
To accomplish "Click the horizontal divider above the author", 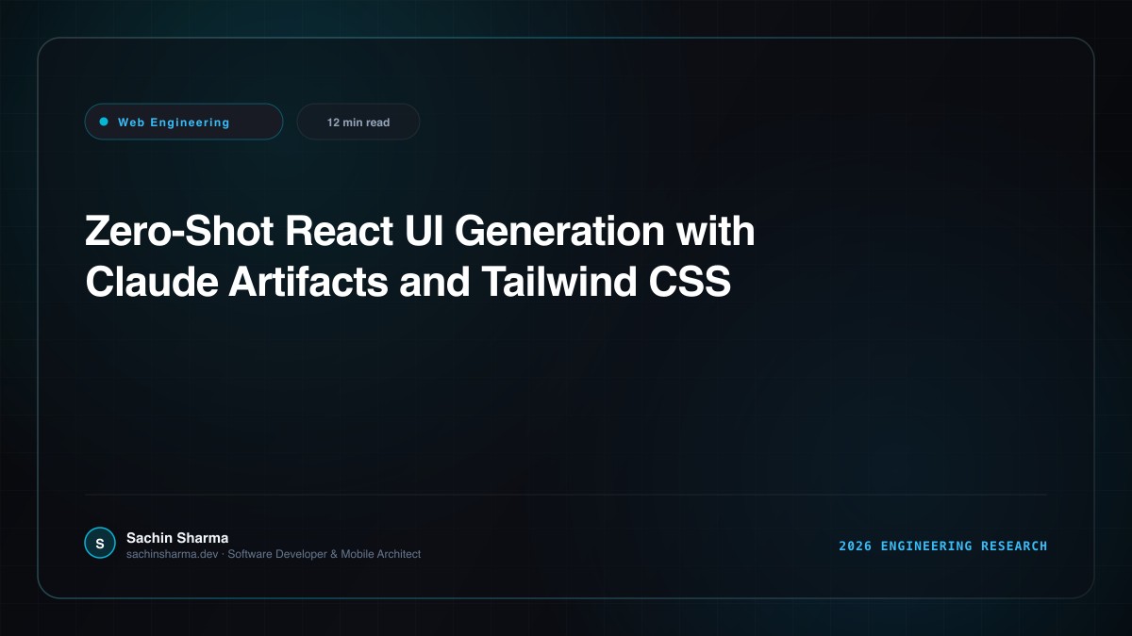I will tap(566, 494).
